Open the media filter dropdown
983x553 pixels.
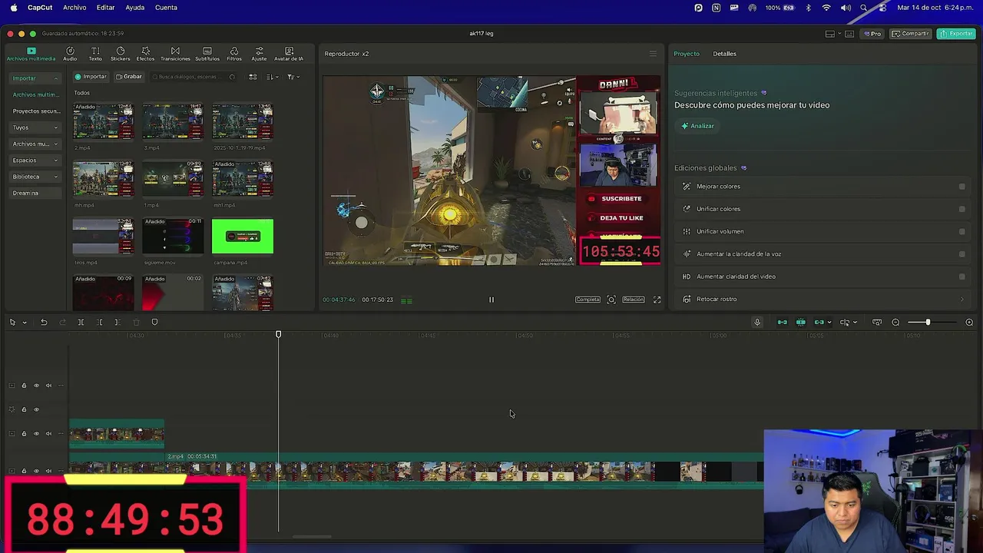(293, 77)
